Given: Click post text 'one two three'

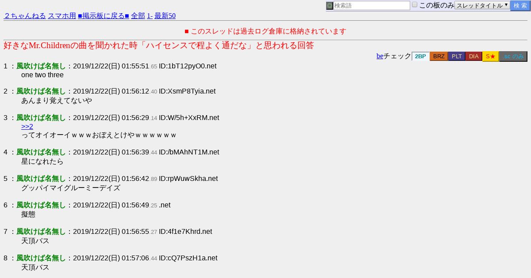Looking at the screenshot, I should click(42, 75).
